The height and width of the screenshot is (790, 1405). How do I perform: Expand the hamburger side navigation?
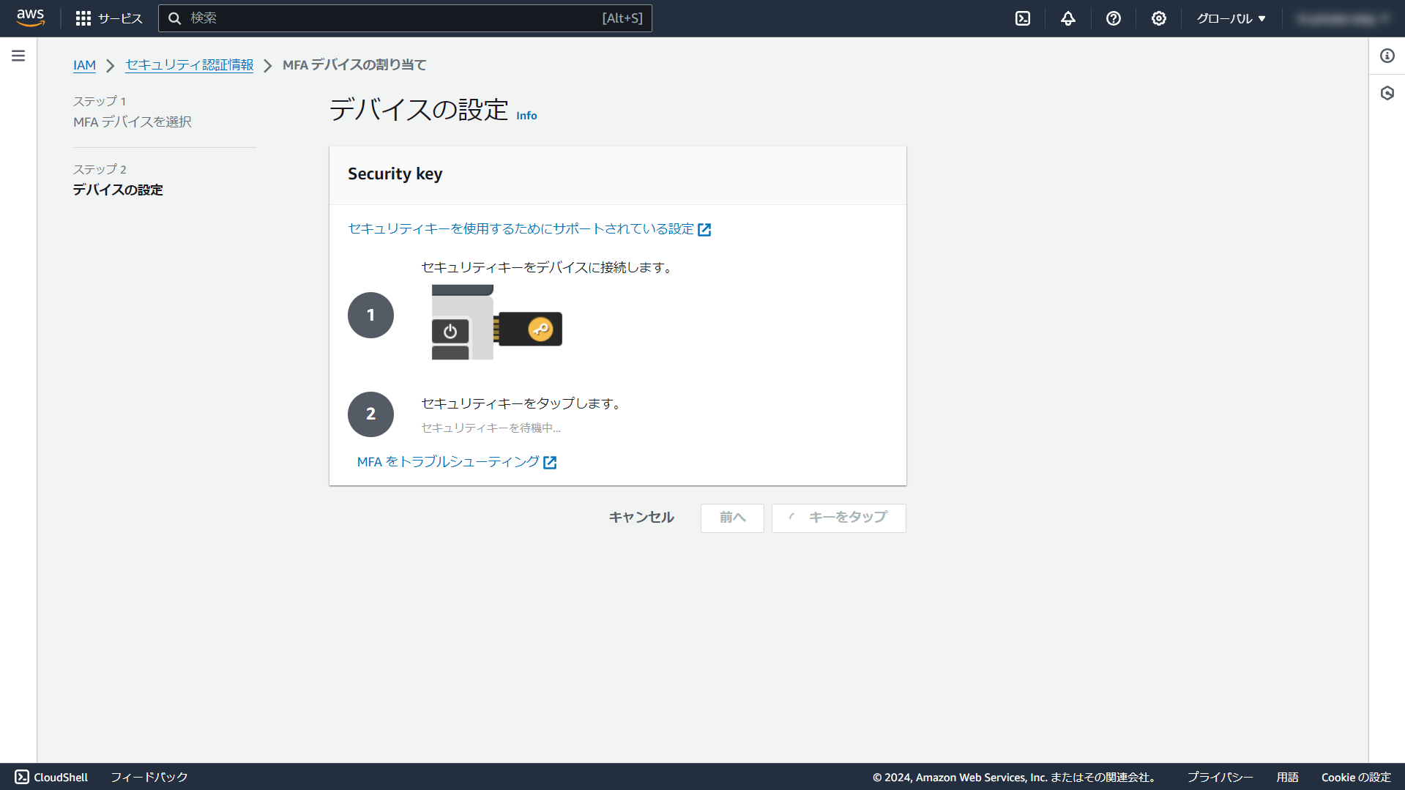[x=18, y=56]
